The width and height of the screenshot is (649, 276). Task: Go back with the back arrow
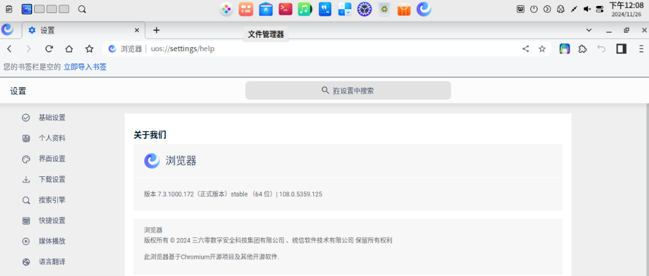coord(9,49)
